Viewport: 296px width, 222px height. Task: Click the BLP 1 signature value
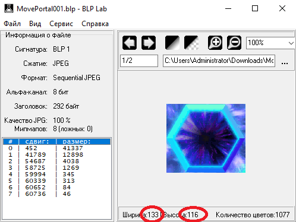coord(61,49)
